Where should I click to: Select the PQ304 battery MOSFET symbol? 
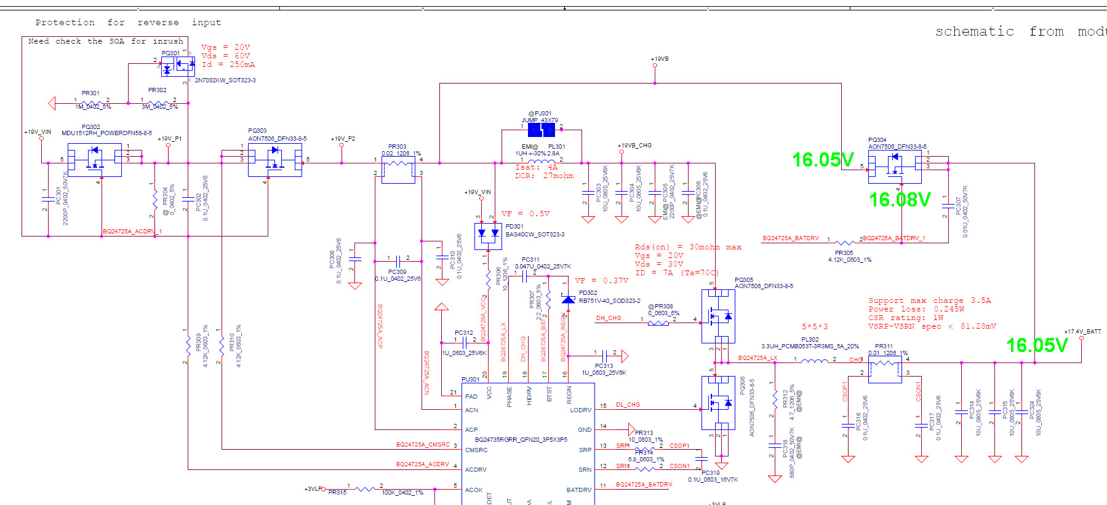895,166
